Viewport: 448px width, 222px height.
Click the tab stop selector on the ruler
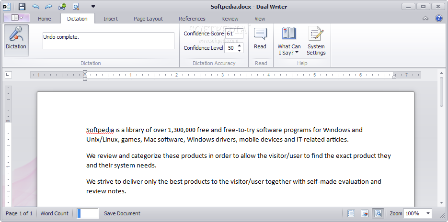click(x=8, y=75)
